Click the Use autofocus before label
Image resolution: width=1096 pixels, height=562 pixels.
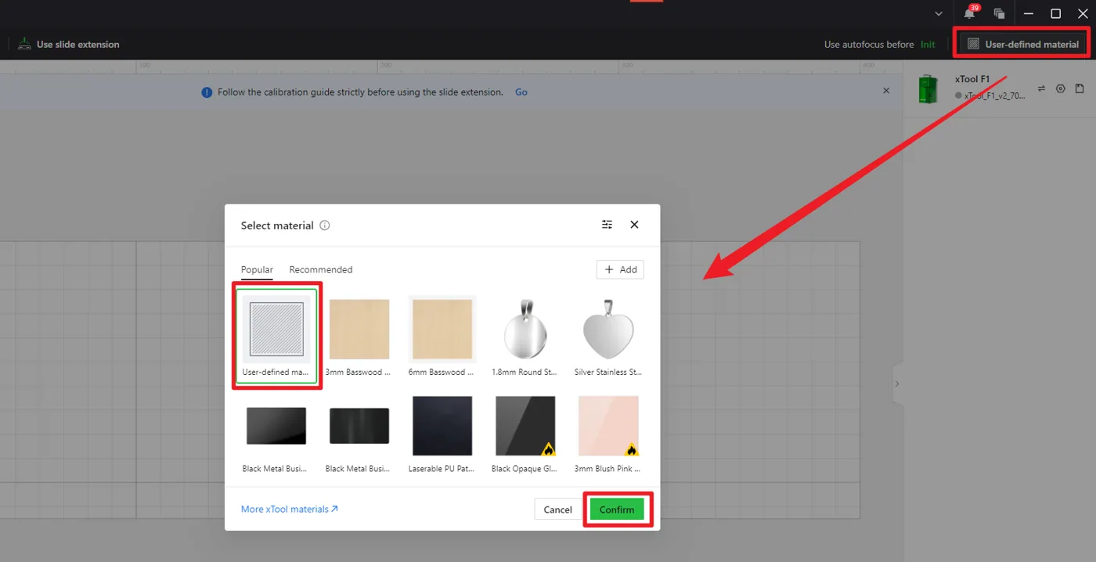(869, 45)
